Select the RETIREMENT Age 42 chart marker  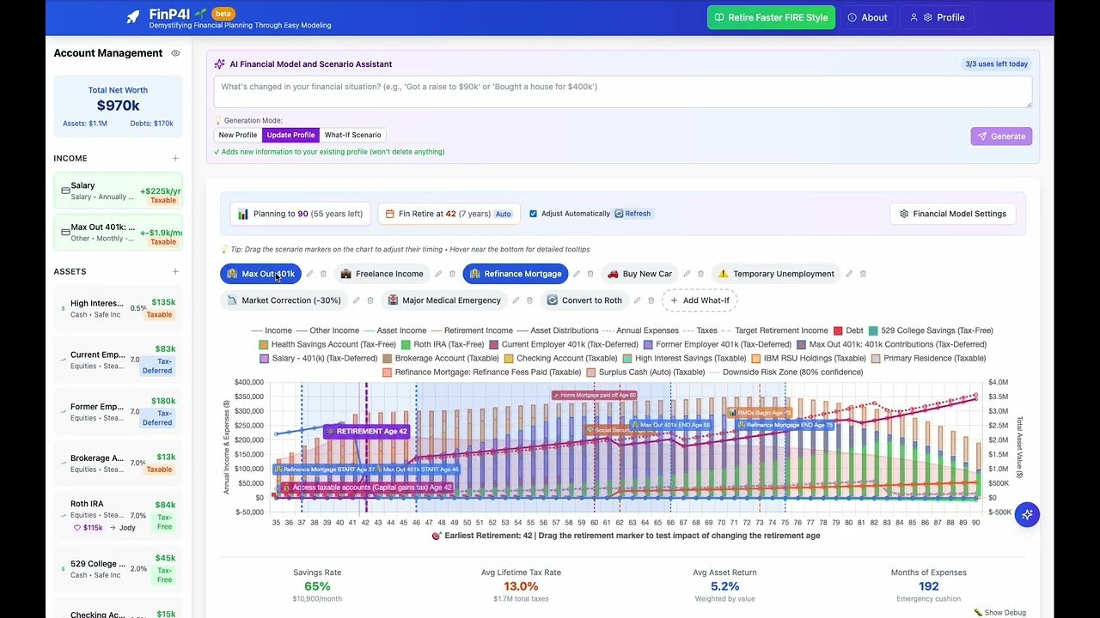click(x=366, y=431)
